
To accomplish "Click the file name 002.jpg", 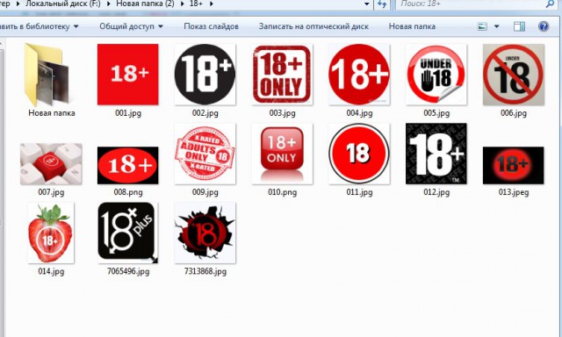I will 205,113.
